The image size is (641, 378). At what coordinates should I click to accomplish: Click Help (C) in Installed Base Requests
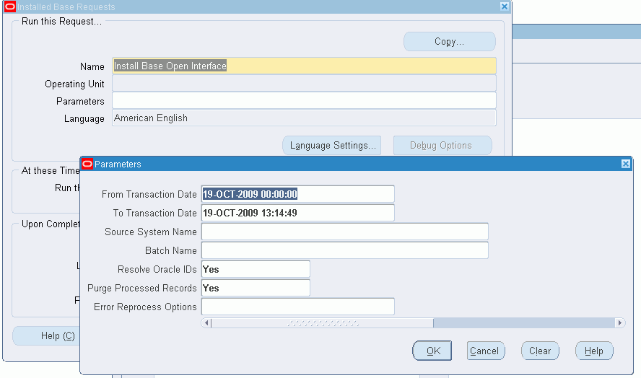pos(47,336)
